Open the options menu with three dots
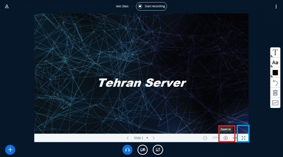The height and width of the screenshot is (157, 283). coord(276,6)
